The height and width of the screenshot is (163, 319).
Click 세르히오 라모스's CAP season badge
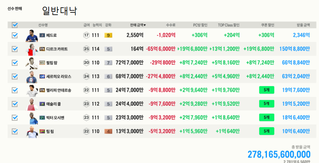pos(42,76)
